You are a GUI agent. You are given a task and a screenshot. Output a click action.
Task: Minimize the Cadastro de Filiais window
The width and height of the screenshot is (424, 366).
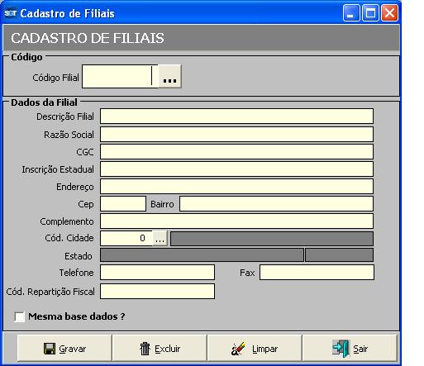click(x=351, y=12)
